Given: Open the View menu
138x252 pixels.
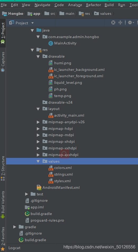Looking at the screenshot, I should coord(26,5).
